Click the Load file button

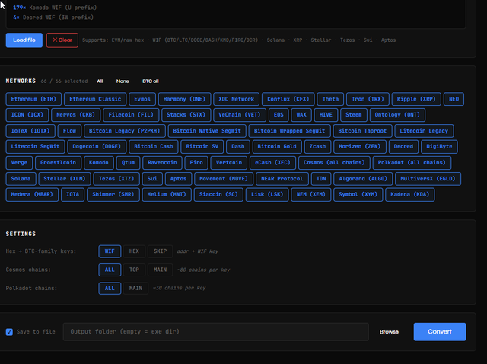pos(24,40)
